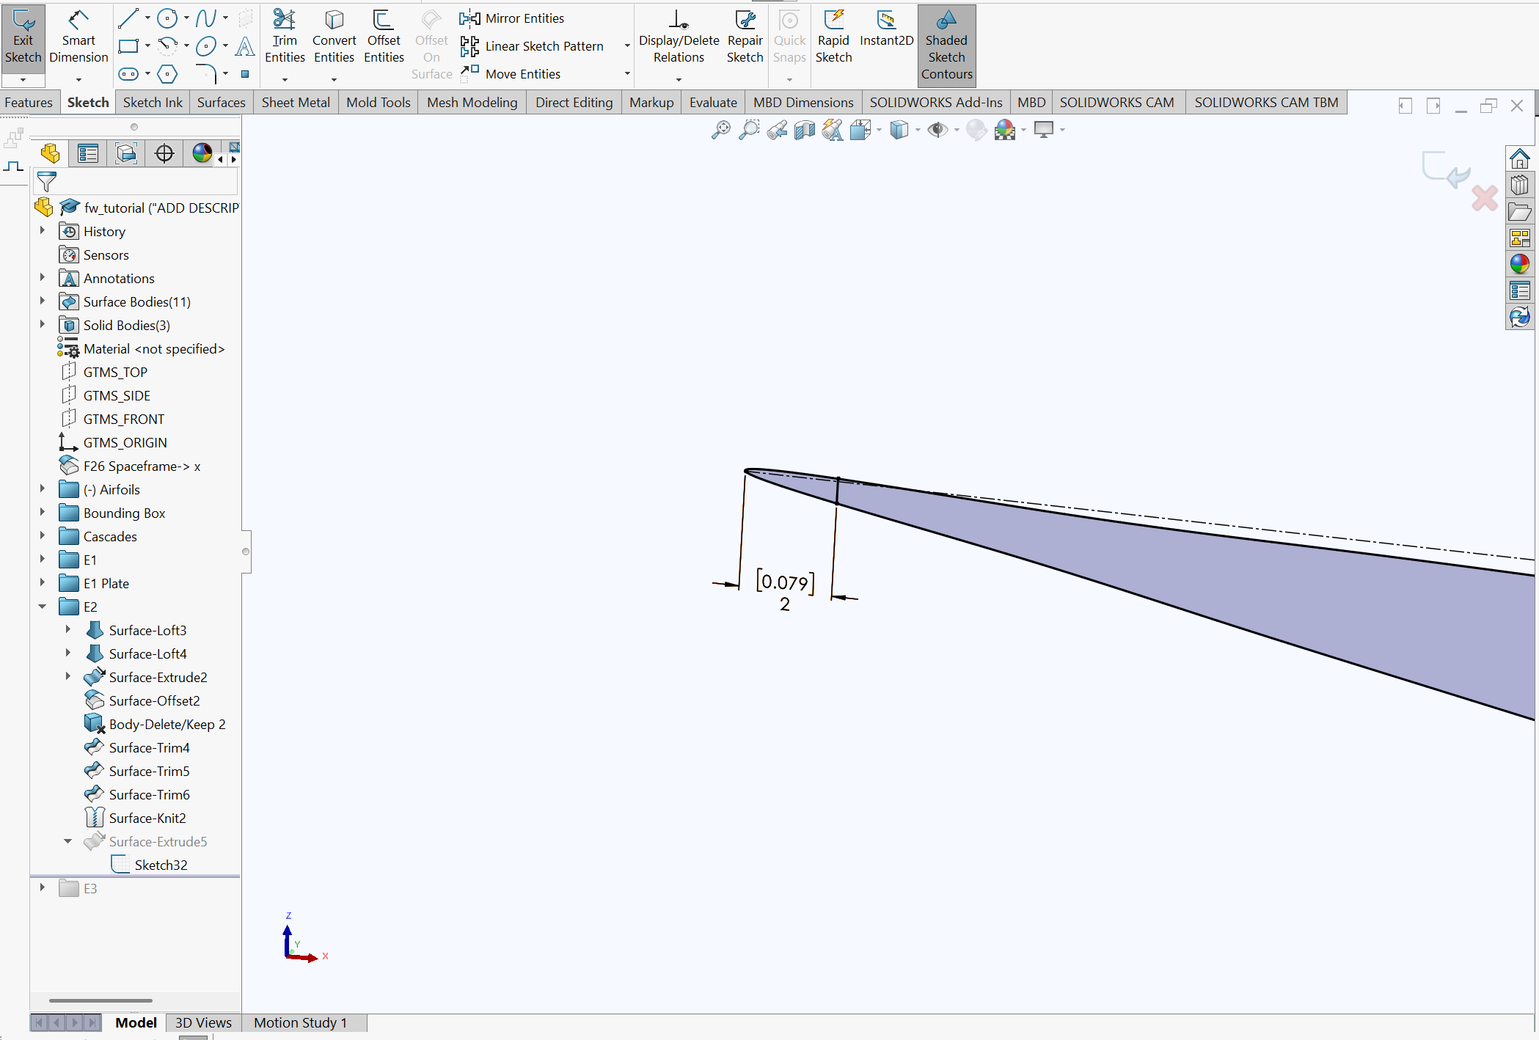The image size is (1539, 1040).
Task: Click the Smart Dimension tool
Action: coord(78,39)
